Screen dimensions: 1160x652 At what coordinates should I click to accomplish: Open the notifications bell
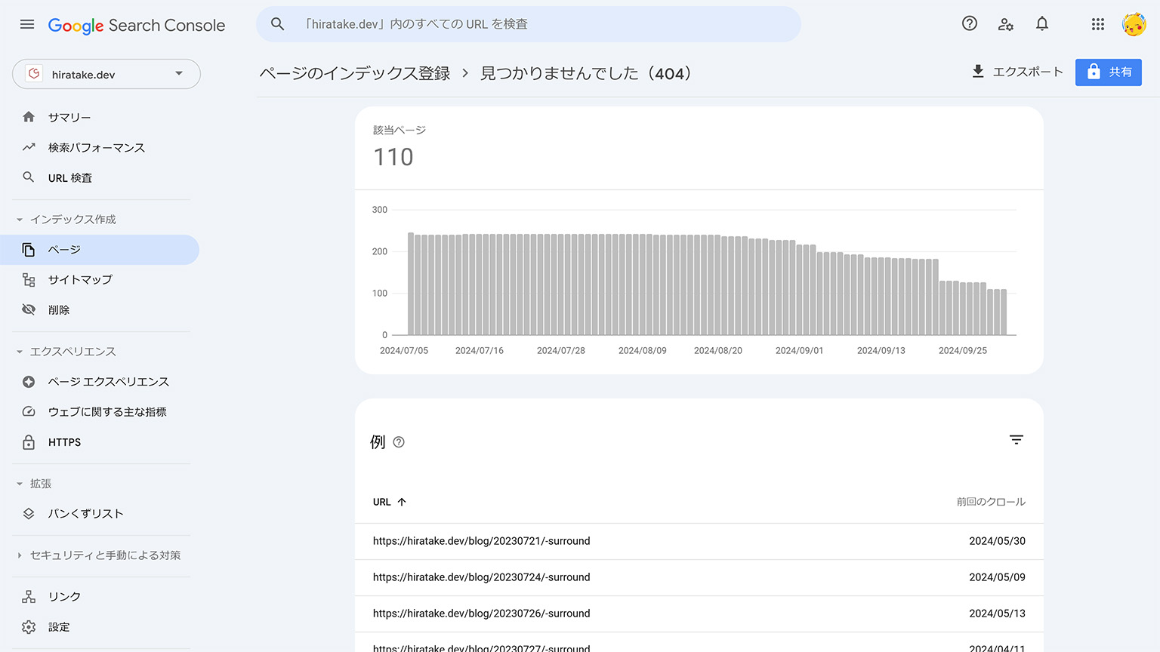1042,23
